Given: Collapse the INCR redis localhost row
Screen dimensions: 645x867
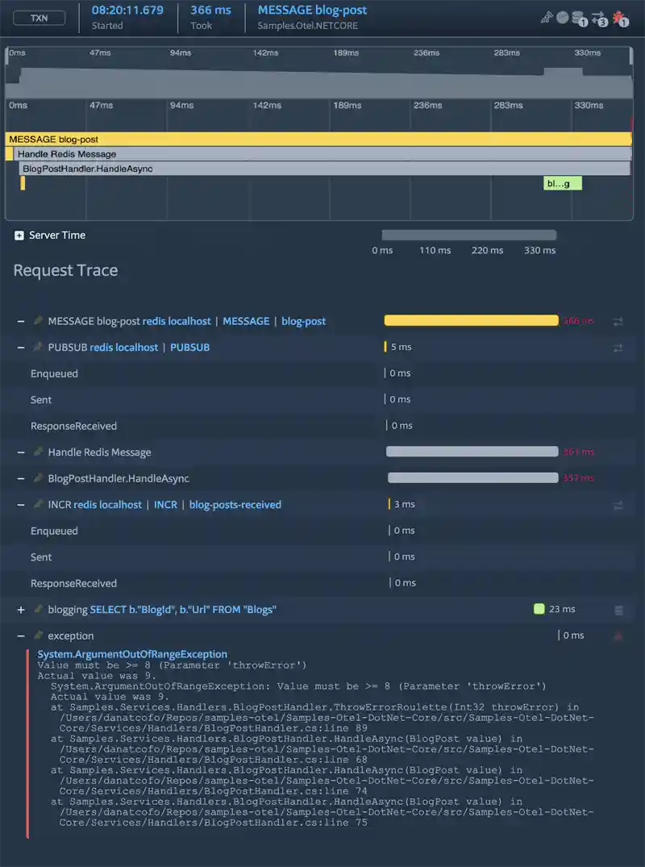Looking at the screenshot, I should (x=21, y=505).
